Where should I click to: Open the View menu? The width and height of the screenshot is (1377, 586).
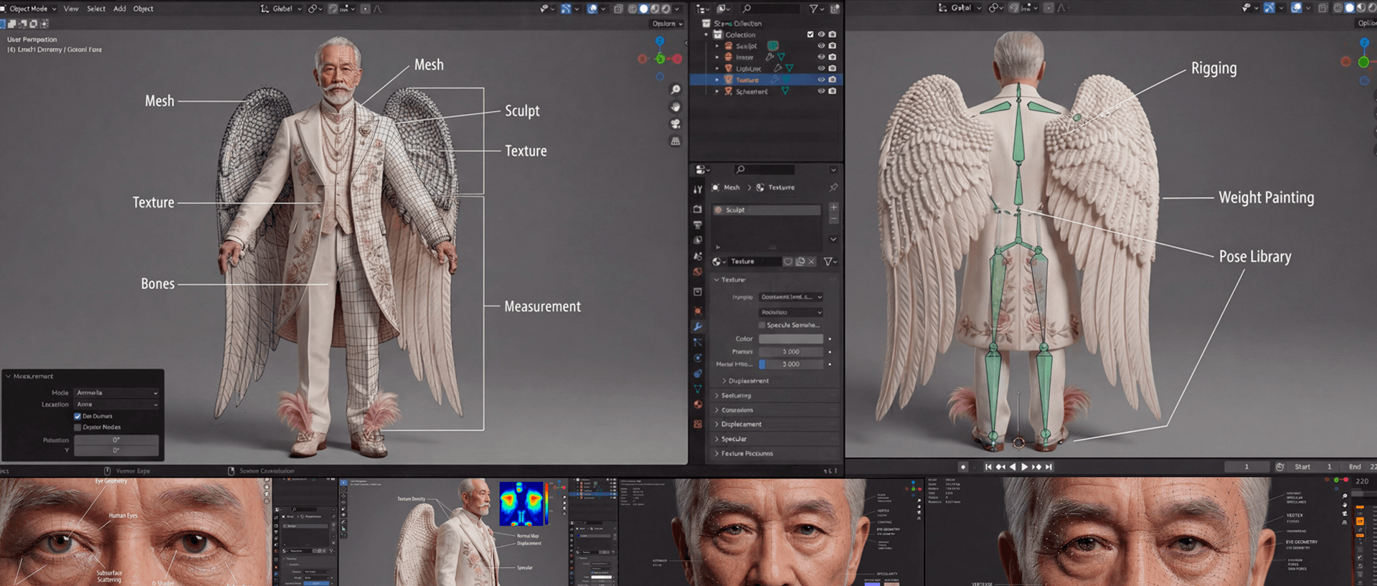(x=71, y=9)
